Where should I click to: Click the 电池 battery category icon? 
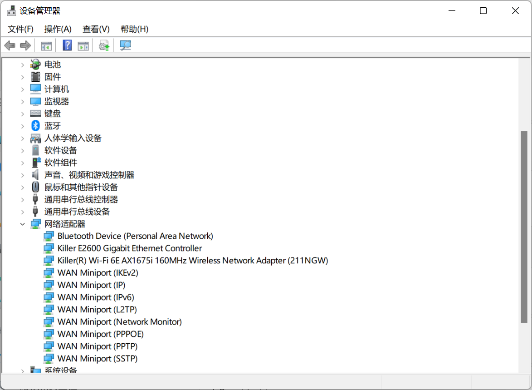35,64
